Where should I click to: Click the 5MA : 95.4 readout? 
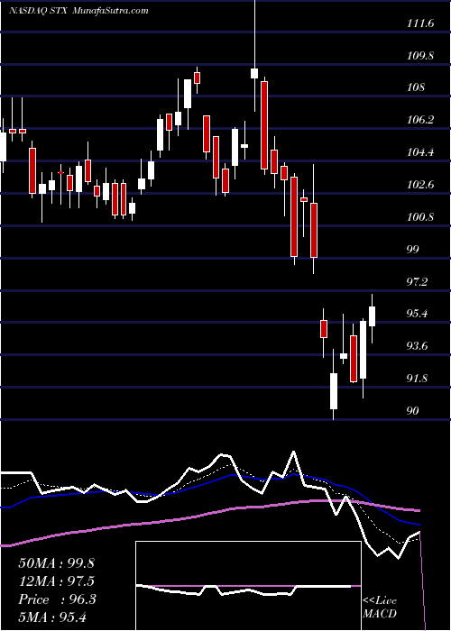52,617
